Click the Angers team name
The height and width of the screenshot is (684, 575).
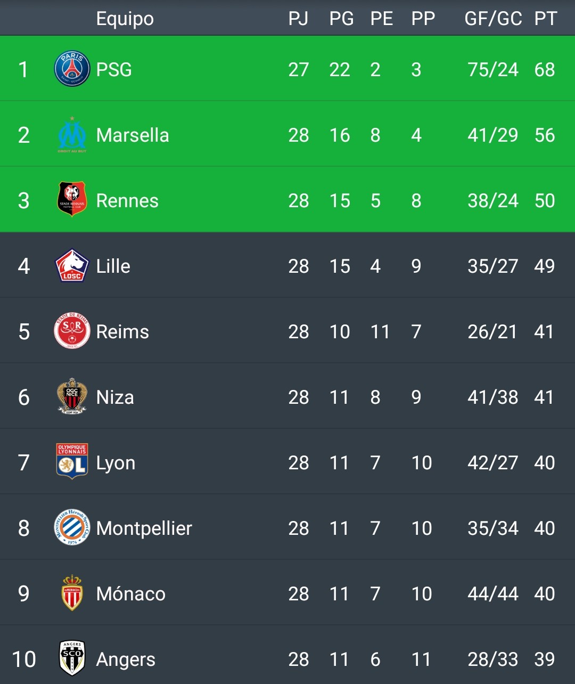coord(126,659)
